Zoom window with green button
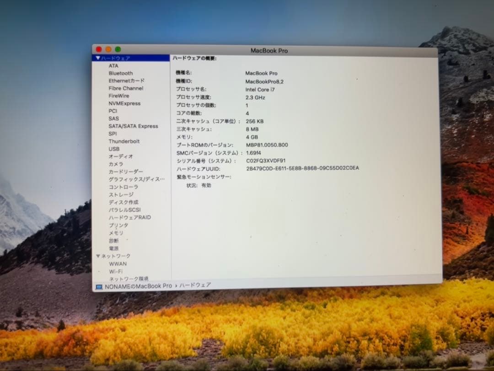This screenshot has width=494, height=371. click(x=118, y=49)
